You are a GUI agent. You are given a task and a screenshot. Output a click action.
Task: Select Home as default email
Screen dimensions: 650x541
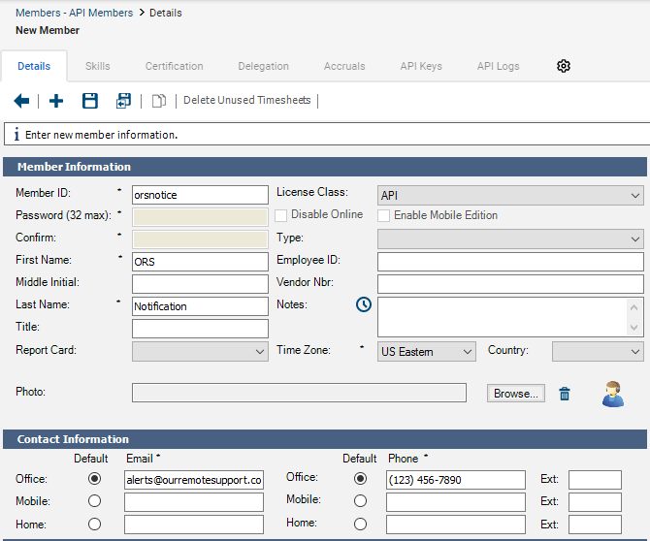(94, 524)
